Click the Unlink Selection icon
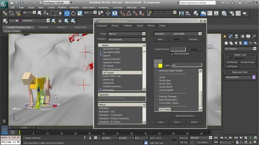The image size is (259, 145). click(x=11, y=13)
